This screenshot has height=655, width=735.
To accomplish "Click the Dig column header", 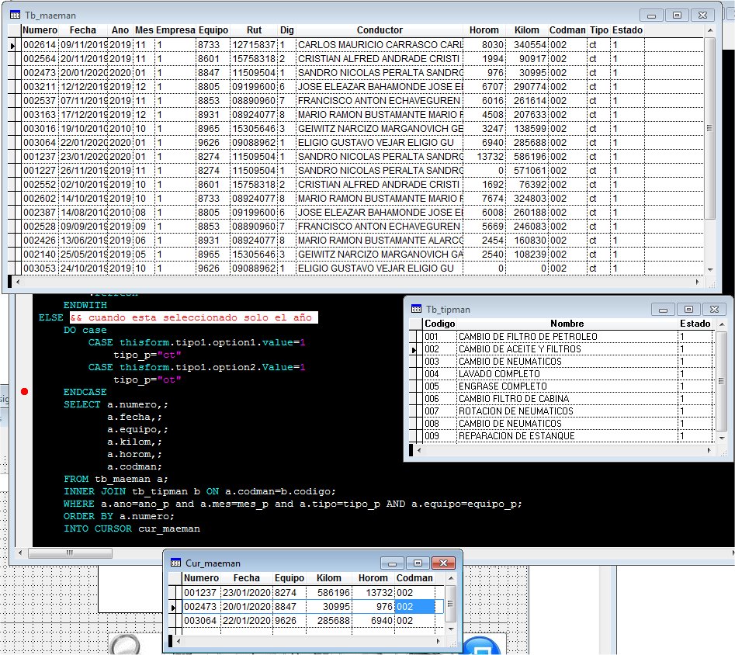I will (x=287, y=30).
